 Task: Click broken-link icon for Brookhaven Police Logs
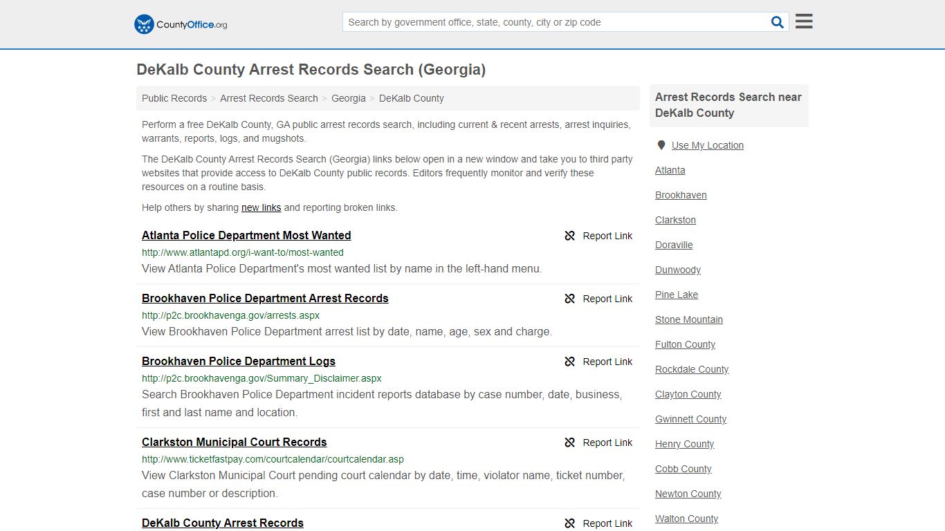[x=569, y=362]
